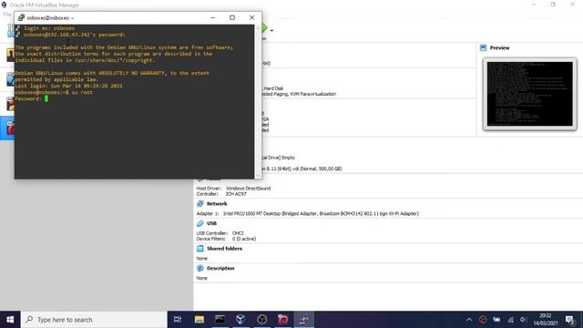Viewport: 583px width, 328px height.
Task: Open the Shared folders header link
Action: 224,249
